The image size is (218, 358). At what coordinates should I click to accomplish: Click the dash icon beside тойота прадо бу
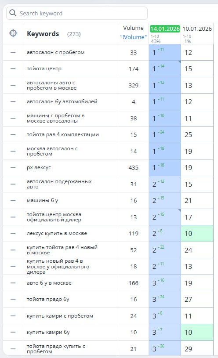pyautogui.click(x=13, y=299)
